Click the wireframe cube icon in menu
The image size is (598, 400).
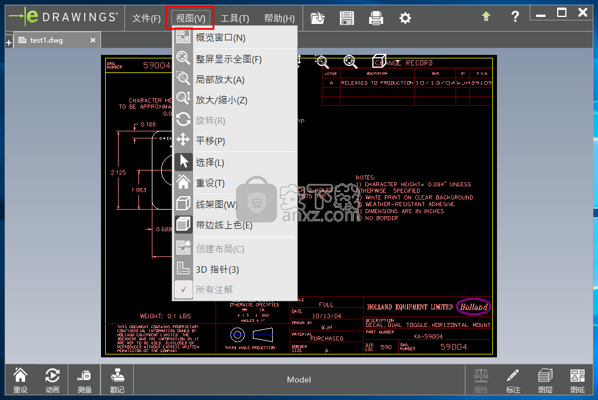[x=183, y=203]
